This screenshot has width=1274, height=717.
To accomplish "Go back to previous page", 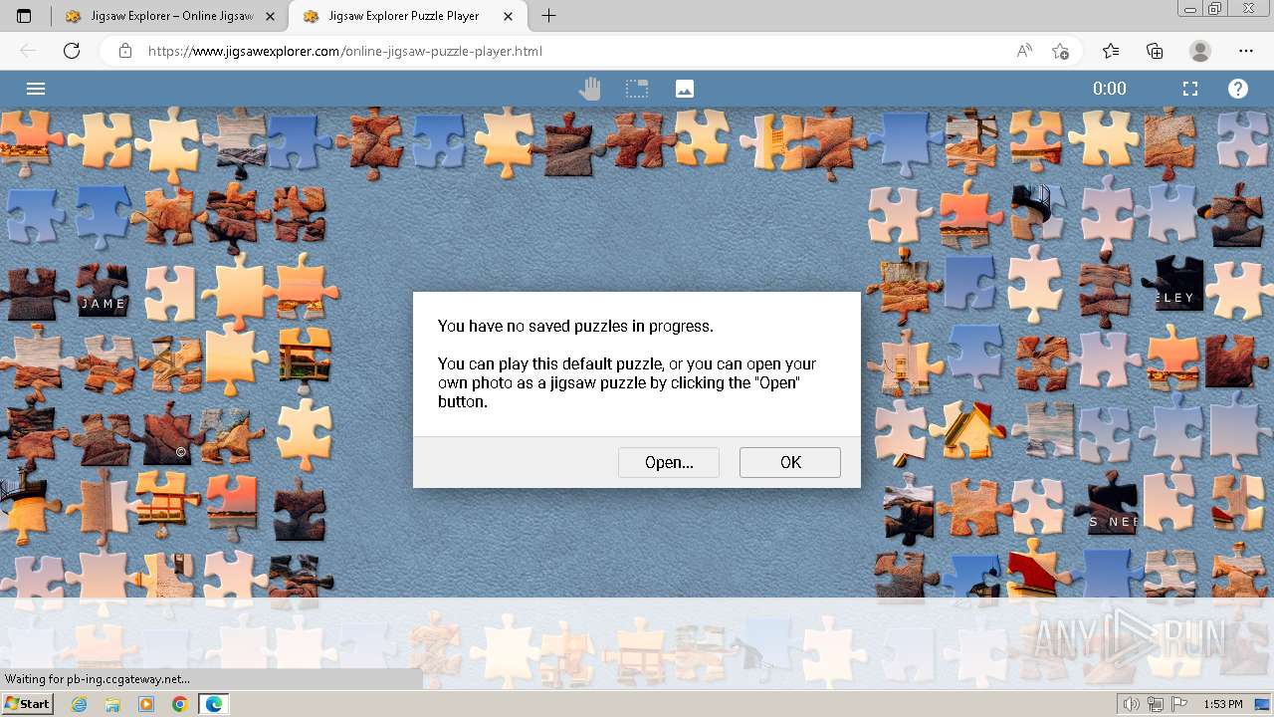I will 28,51.
